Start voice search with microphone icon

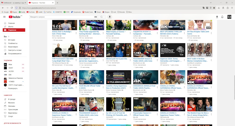pyautogui.click(x=110, y=17)
